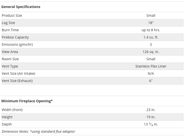Screen dimensions: 185x136
Task: Click the Width (front) label
Action: [x=12, y=110]
